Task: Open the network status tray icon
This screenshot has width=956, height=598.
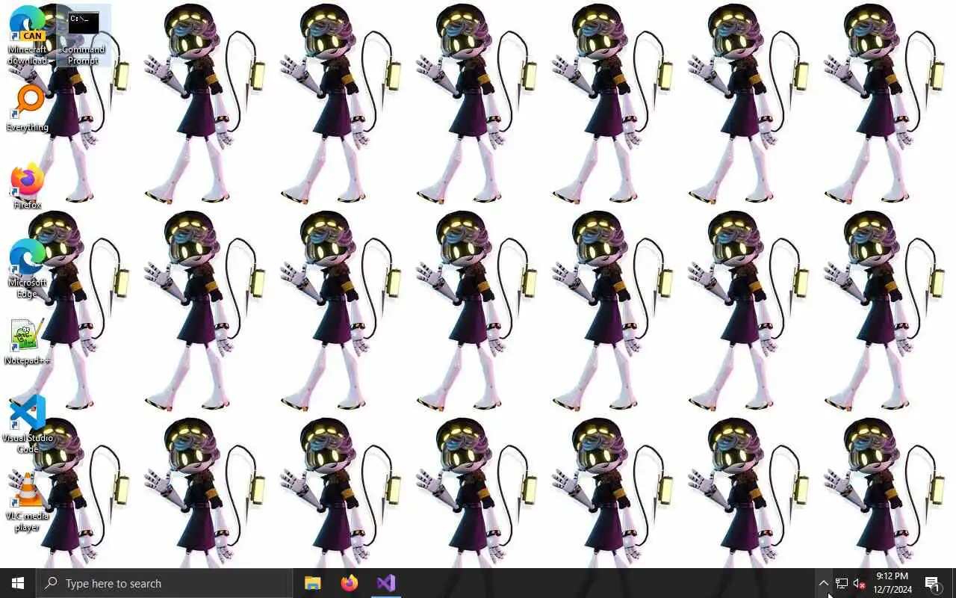Action: [x=842, y=583]
